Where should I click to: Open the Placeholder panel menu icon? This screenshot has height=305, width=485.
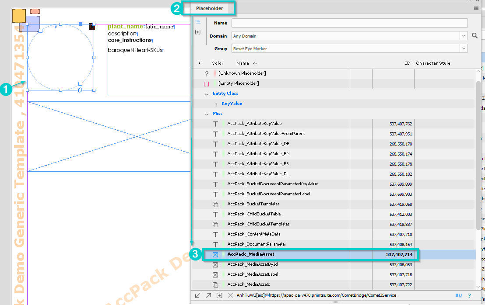coord(476,8)
